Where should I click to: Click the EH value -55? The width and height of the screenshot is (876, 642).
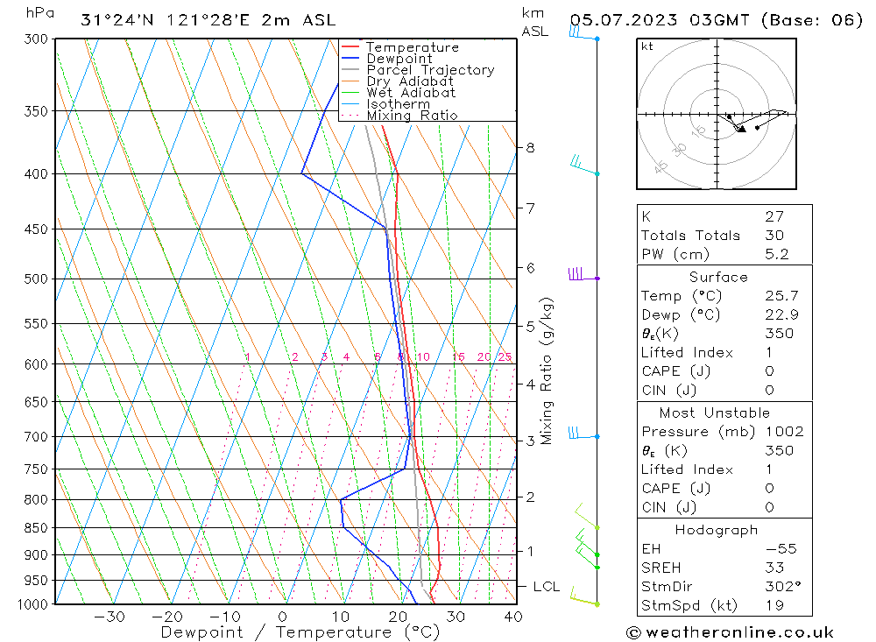781,548
